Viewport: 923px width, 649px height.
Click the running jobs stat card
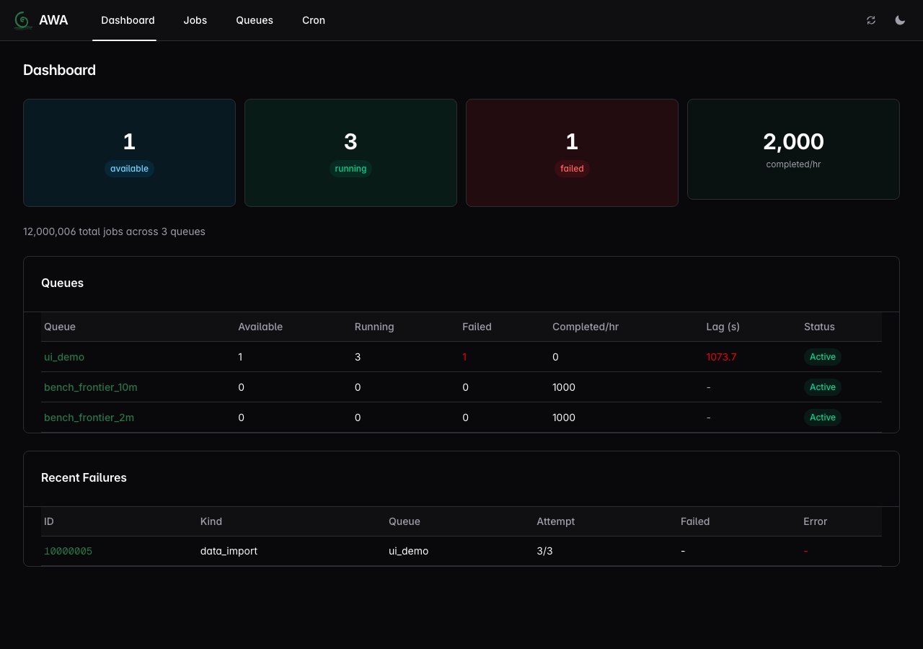tap(350, 153)
